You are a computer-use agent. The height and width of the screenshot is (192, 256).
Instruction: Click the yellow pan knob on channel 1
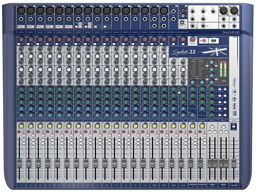21,126
